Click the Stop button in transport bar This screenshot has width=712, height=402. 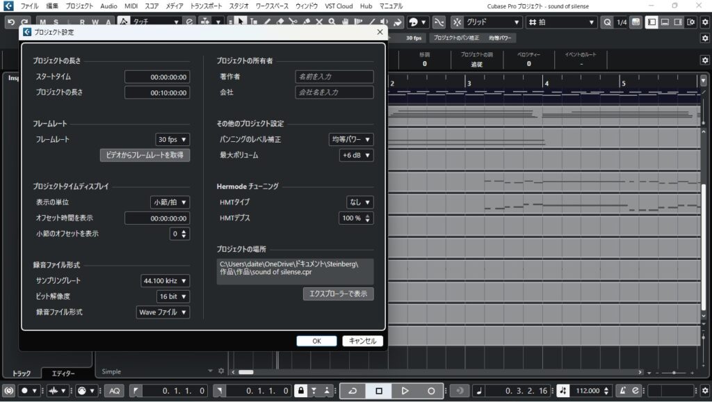378,391
